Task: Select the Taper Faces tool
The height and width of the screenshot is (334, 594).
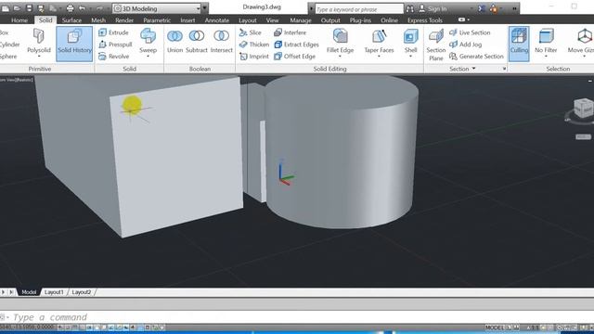Action: pyautogui.click(x=379, y=41)
